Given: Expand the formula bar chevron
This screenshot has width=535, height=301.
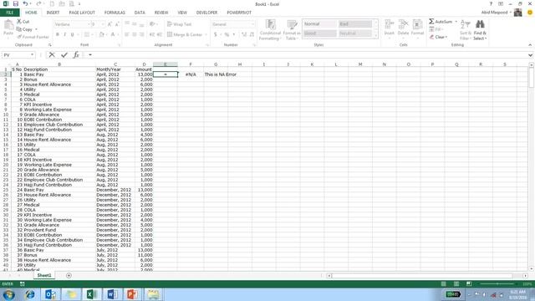Looking at the screenshot, I should point(530,55).
